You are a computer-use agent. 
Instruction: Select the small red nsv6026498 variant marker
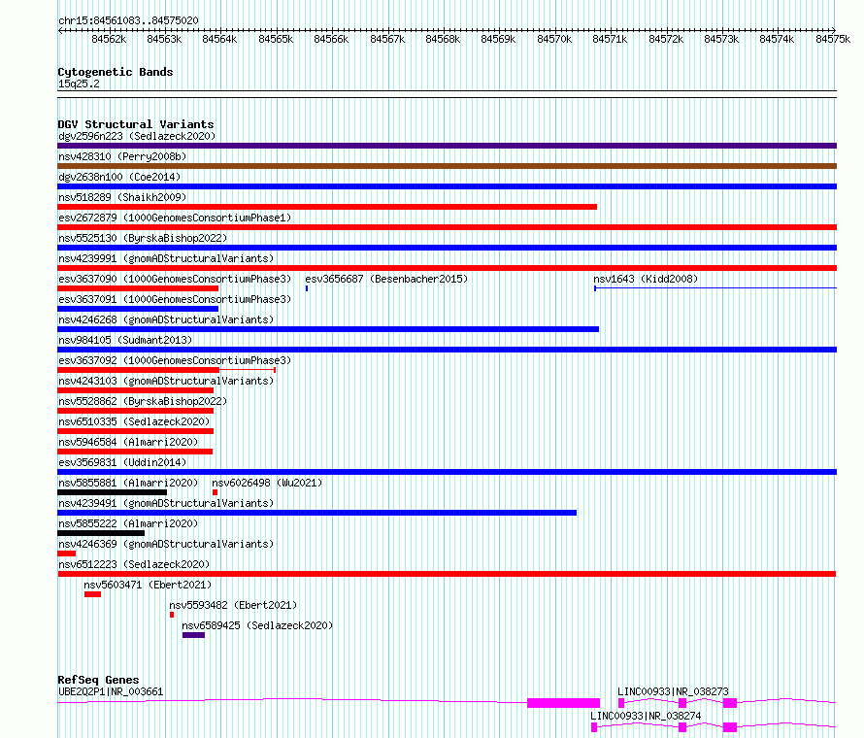(215, 492)
